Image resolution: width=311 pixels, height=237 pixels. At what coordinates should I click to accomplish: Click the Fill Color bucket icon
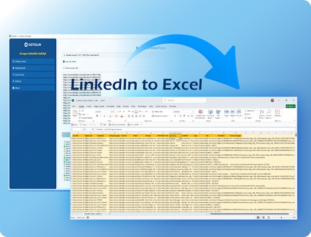coord(116,116)
